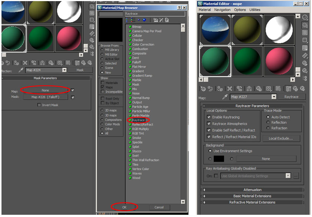Screen dimensions: 312x217
Task: Select Refraction trace mode radio button
Action: [268, 128]
